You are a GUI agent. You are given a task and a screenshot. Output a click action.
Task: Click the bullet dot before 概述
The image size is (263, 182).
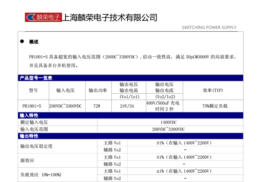point(22,41)
